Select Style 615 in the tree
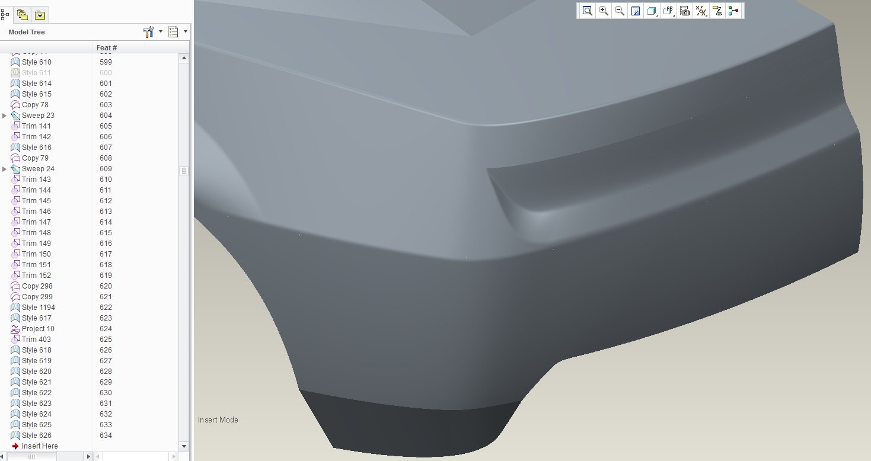This screenshot has width=871, height=461. [37, 94]
